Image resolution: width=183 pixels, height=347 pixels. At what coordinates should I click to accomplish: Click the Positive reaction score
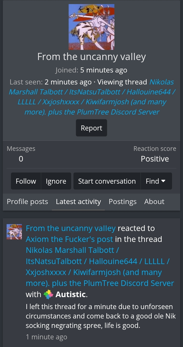pyautogui.click(x=155, y=159)
